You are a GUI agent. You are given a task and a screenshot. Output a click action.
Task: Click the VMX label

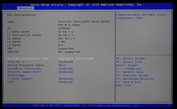pyautogui.click(x=10, y=49)
